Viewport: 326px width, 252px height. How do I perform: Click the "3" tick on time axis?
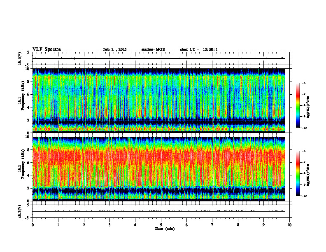109,225
